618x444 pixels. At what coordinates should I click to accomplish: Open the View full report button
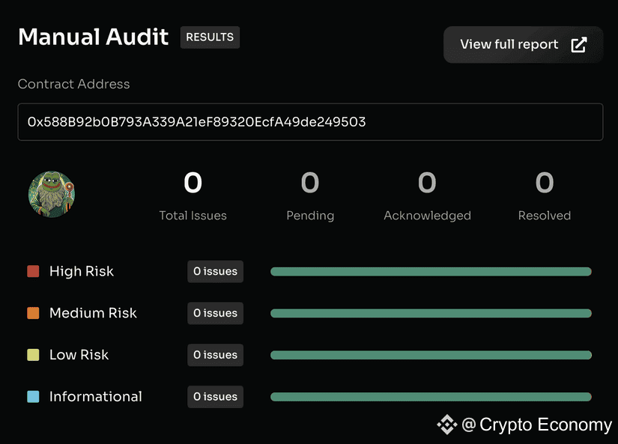pyautogui.click(x=523, y=44)
